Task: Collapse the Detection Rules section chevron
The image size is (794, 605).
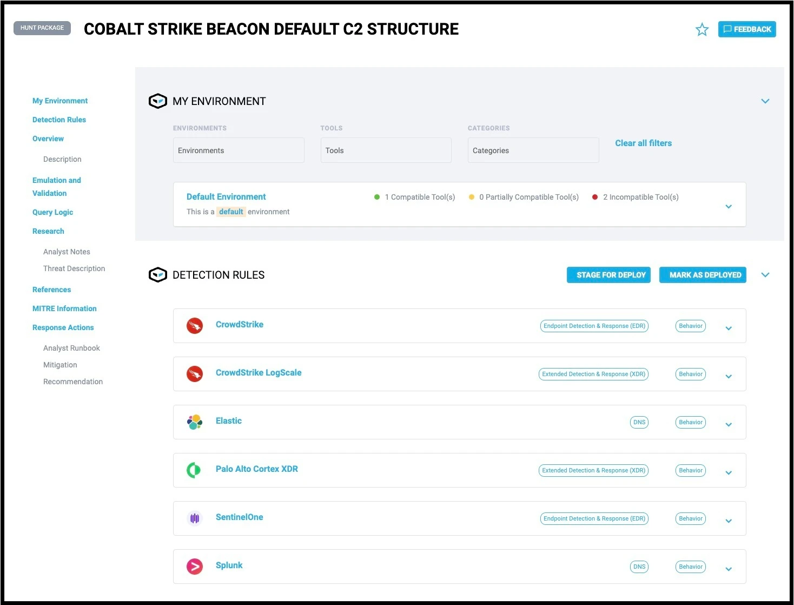Action: point(765,275)
